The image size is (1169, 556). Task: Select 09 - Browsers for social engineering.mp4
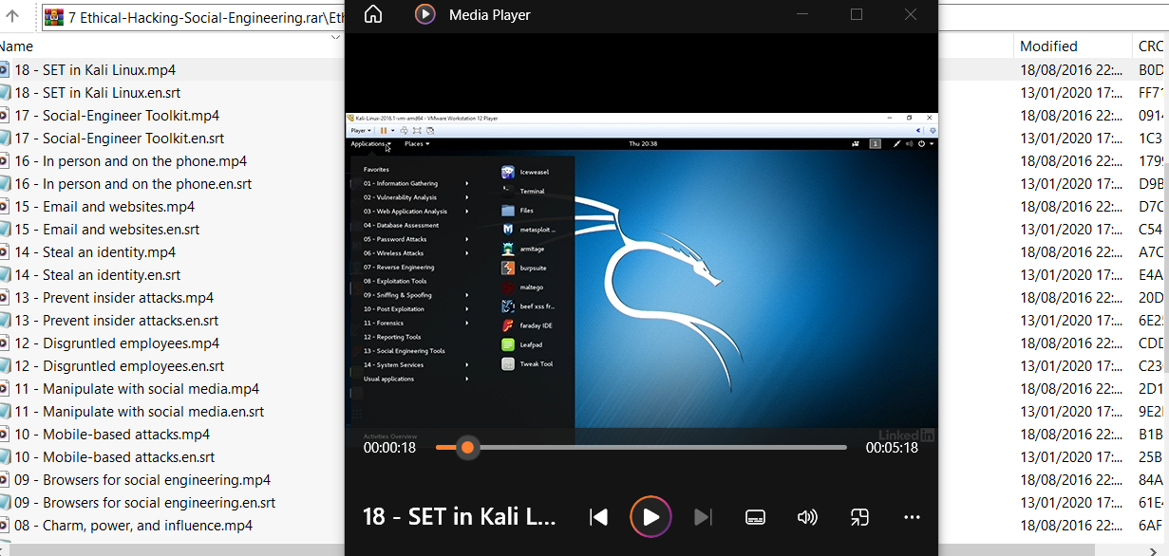pyautogui.click(x=141, y=479)
